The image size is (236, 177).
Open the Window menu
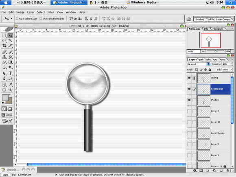point(71,12)
